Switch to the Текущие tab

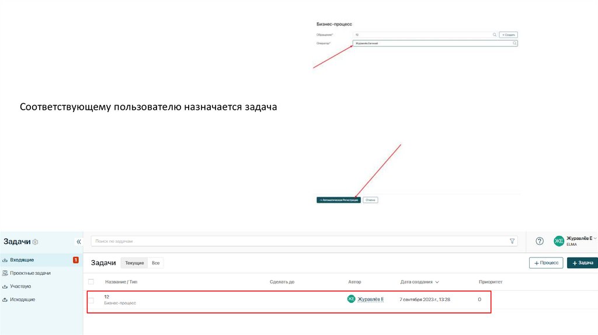click(134, 263)
